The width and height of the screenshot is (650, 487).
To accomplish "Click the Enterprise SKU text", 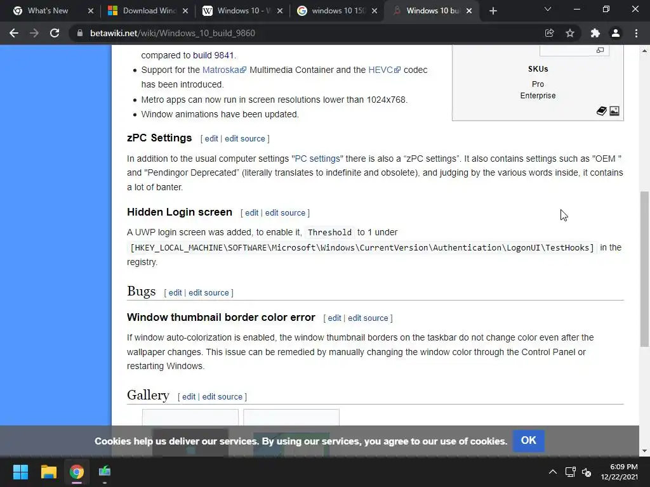I will coord(538,96).
